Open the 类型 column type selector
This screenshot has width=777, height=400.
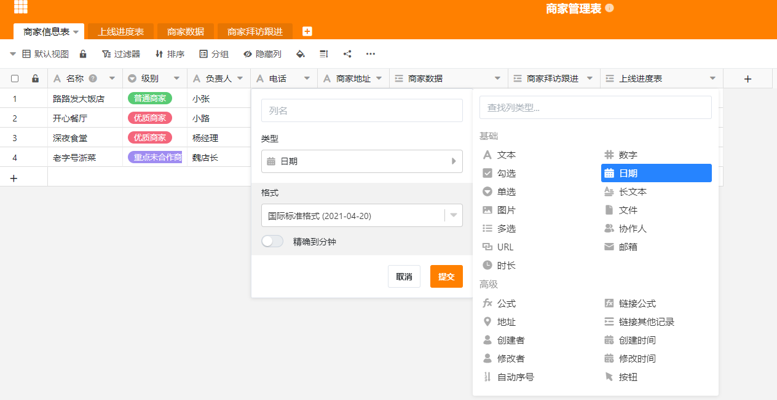362,161
